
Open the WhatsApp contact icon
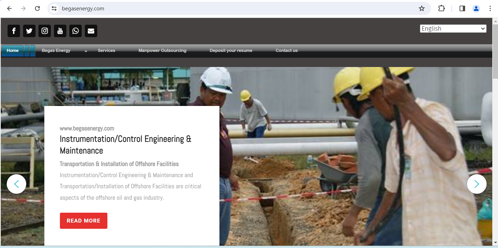tap(75, 31)
